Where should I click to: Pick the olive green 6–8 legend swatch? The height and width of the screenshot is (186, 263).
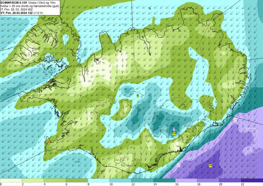77,180
